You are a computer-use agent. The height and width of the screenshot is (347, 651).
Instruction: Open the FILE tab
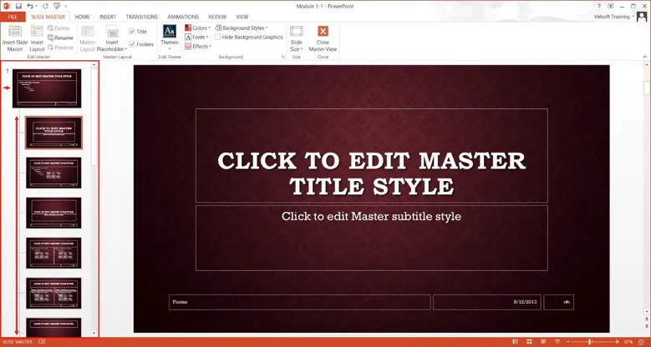13,17
